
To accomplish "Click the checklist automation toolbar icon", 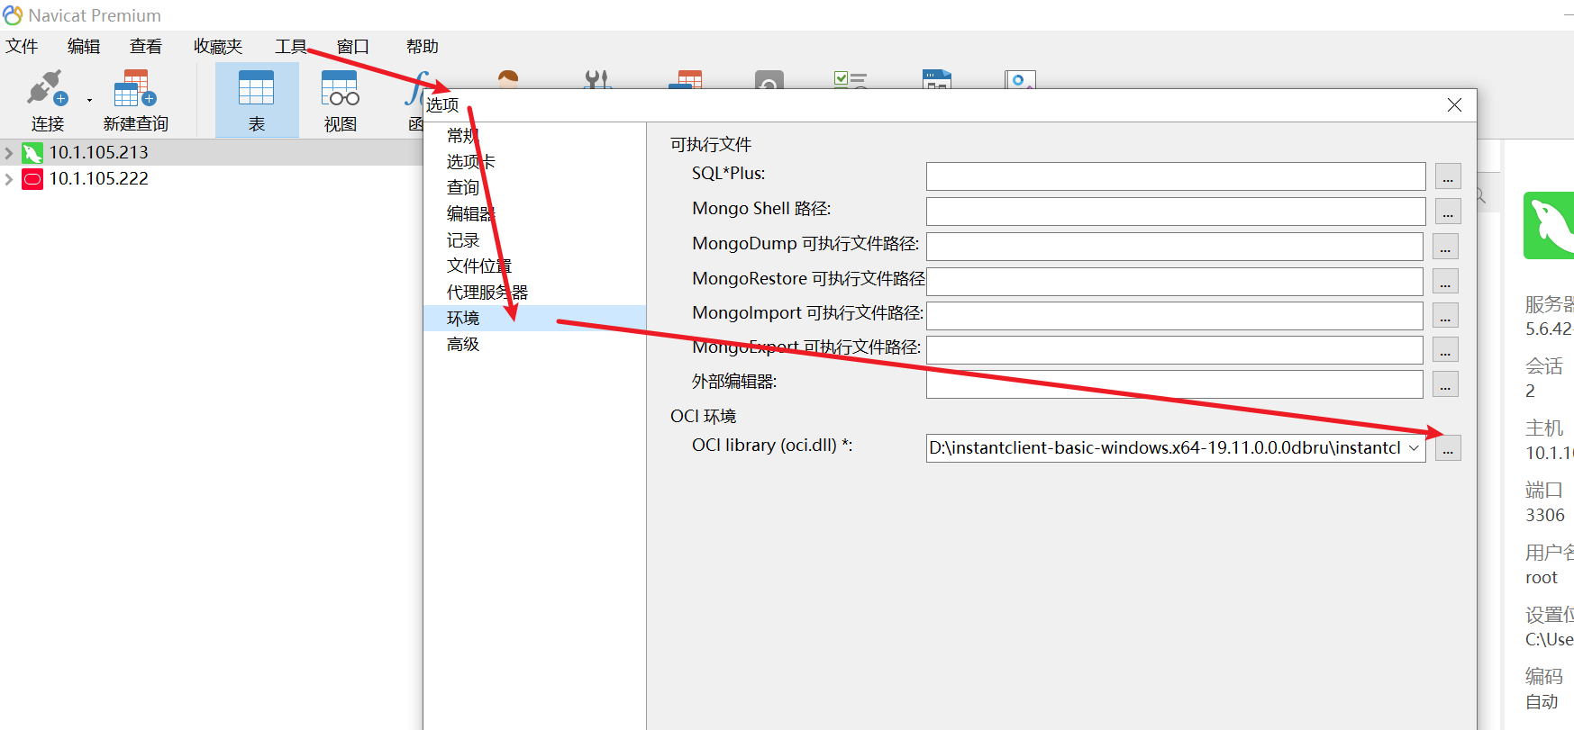I will tap(850, 79).
